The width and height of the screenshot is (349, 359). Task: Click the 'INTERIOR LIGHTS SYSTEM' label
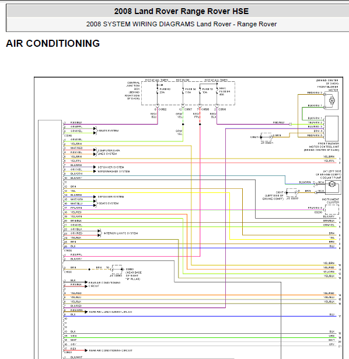pyautogui.click(x=121, y=233)
